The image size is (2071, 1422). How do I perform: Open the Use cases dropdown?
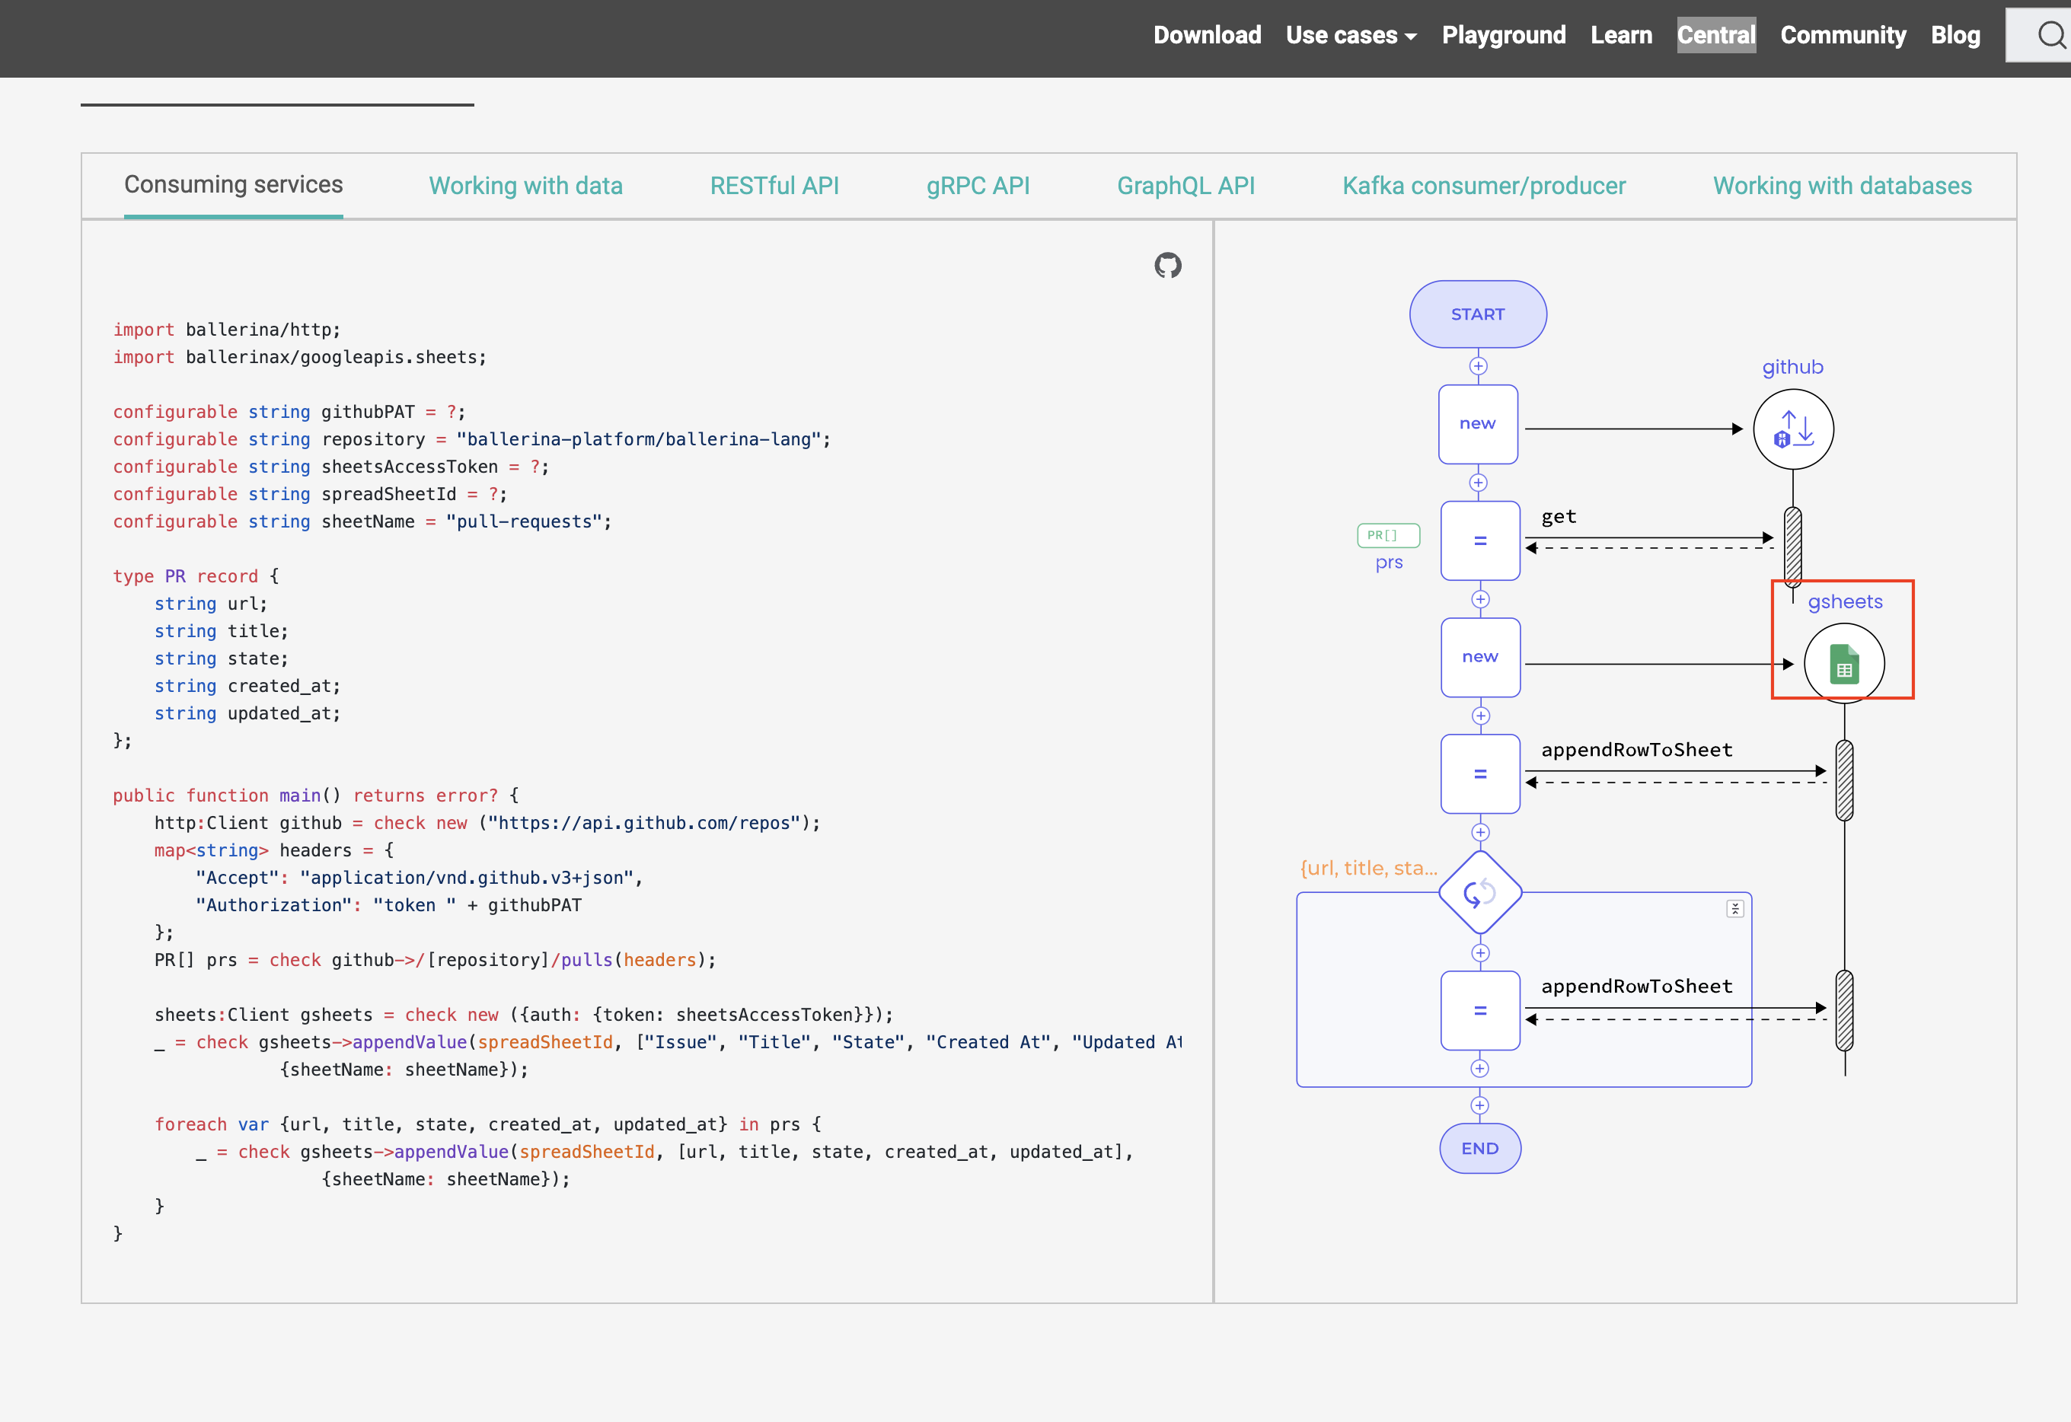[x=1350, y=35]
